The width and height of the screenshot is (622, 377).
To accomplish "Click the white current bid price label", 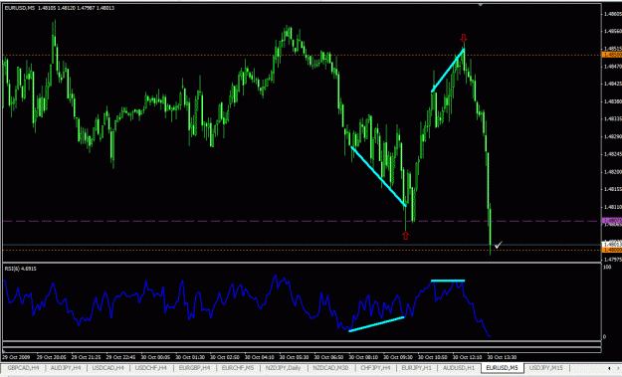I will click(x=612, y=244).
